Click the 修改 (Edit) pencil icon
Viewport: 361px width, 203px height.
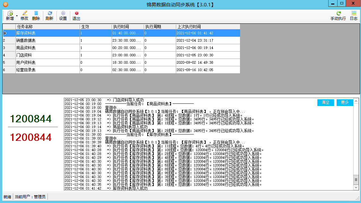point(24,13)
